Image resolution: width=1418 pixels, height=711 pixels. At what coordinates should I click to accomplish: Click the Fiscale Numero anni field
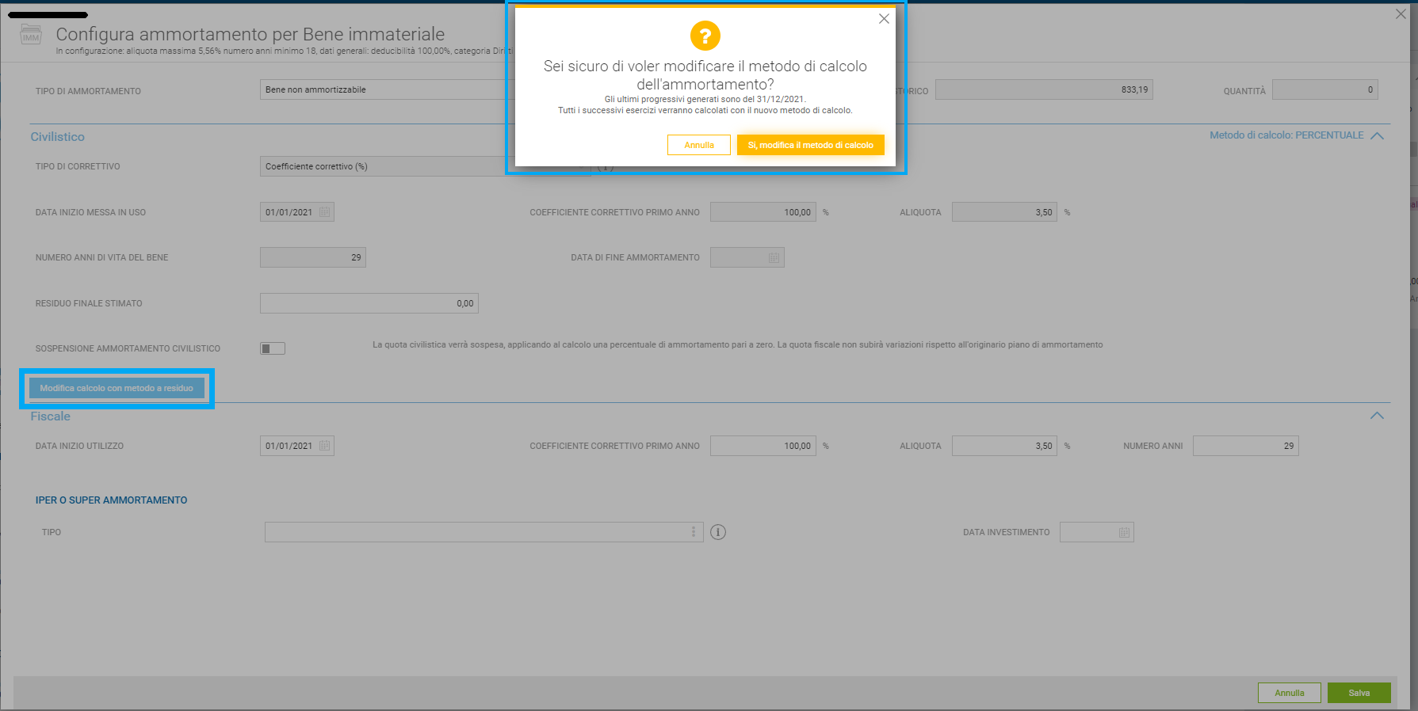1246,446
